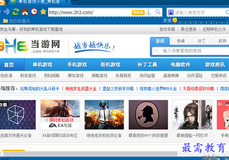Open the 我的收藏夹 favorites folder
The height and width of the screenshot is (160, 229).
pyautogui.click(x=16, y=21)
